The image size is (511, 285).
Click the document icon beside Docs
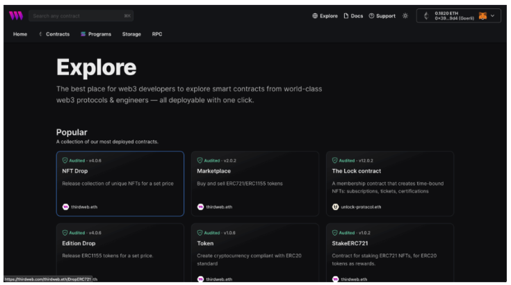[346, 15]
